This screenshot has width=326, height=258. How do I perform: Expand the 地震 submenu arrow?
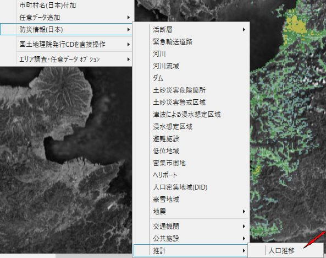click(244, 212)
